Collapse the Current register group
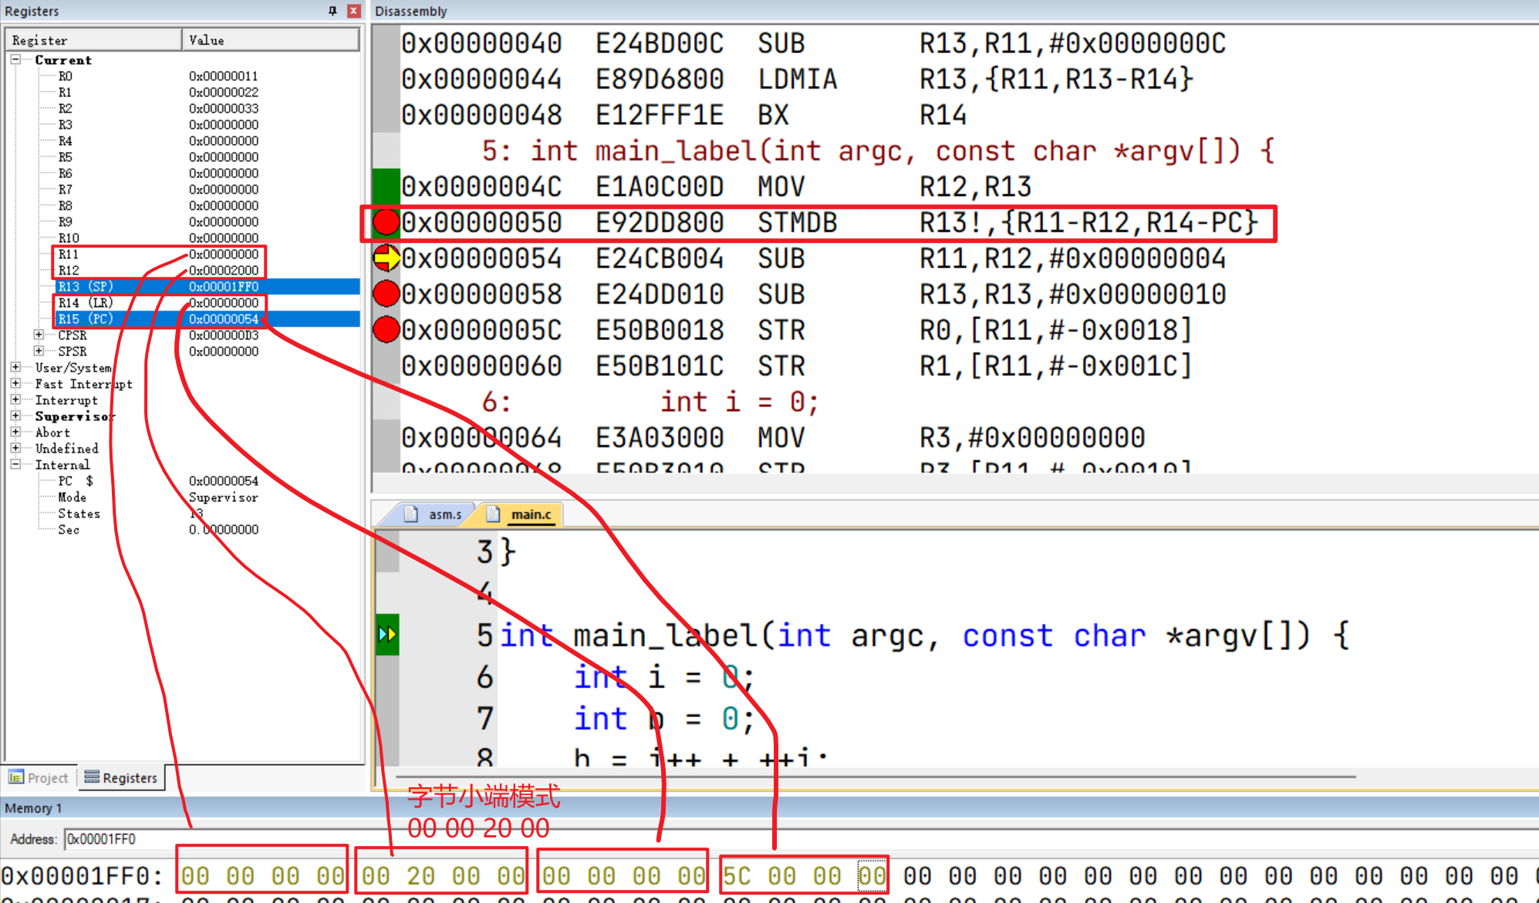Image resolution: width=1539 pixels, height=903 pixels. (15, 59)
